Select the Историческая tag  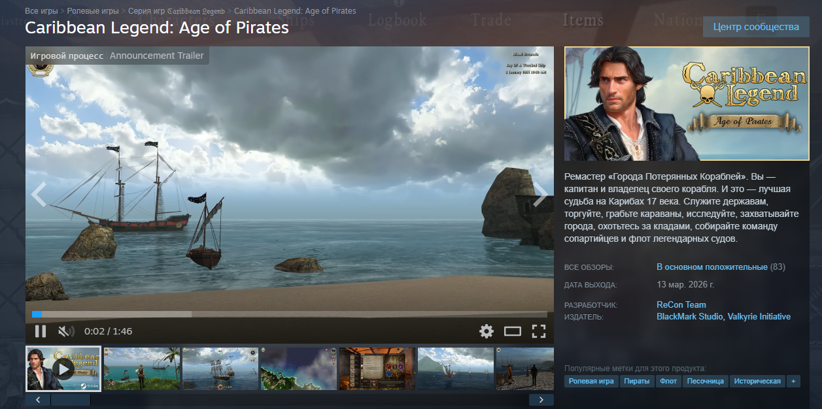pos(757,381)
